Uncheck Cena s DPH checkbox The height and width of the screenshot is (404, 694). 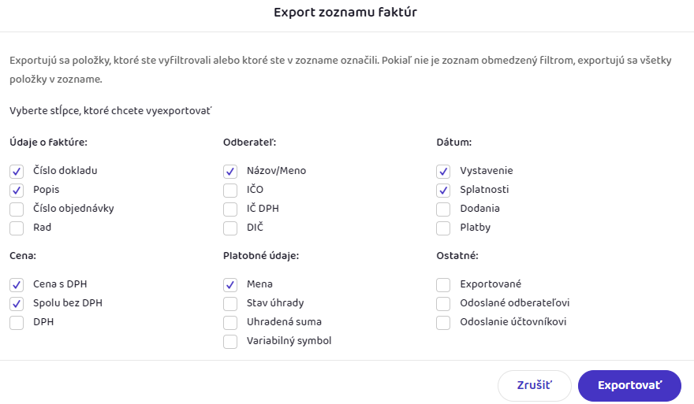coord(17,284)
